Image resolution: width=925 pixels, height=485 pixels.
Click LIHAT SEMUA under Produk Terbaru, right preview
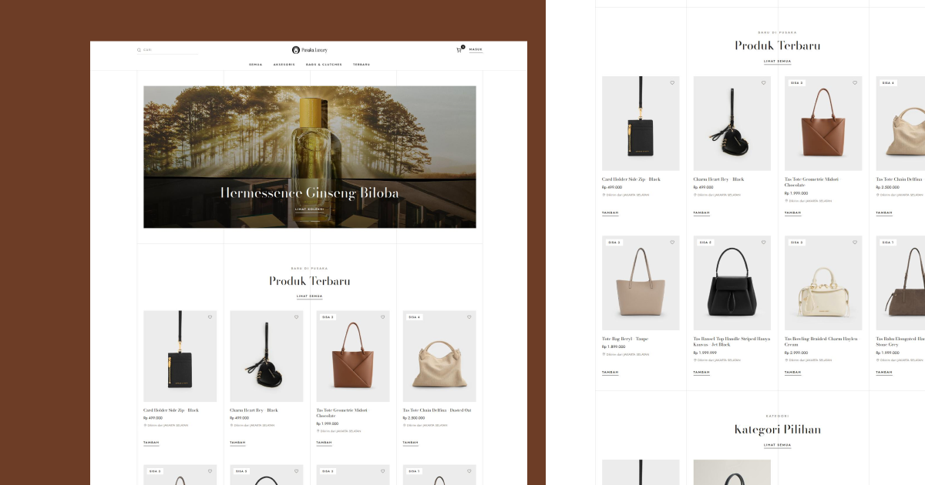coord(777,61)
